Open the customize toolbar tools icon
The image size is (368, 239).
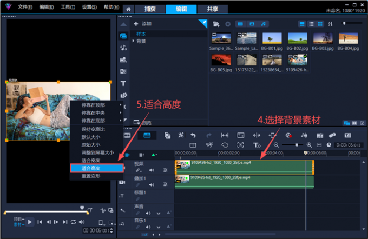point(181,135)
